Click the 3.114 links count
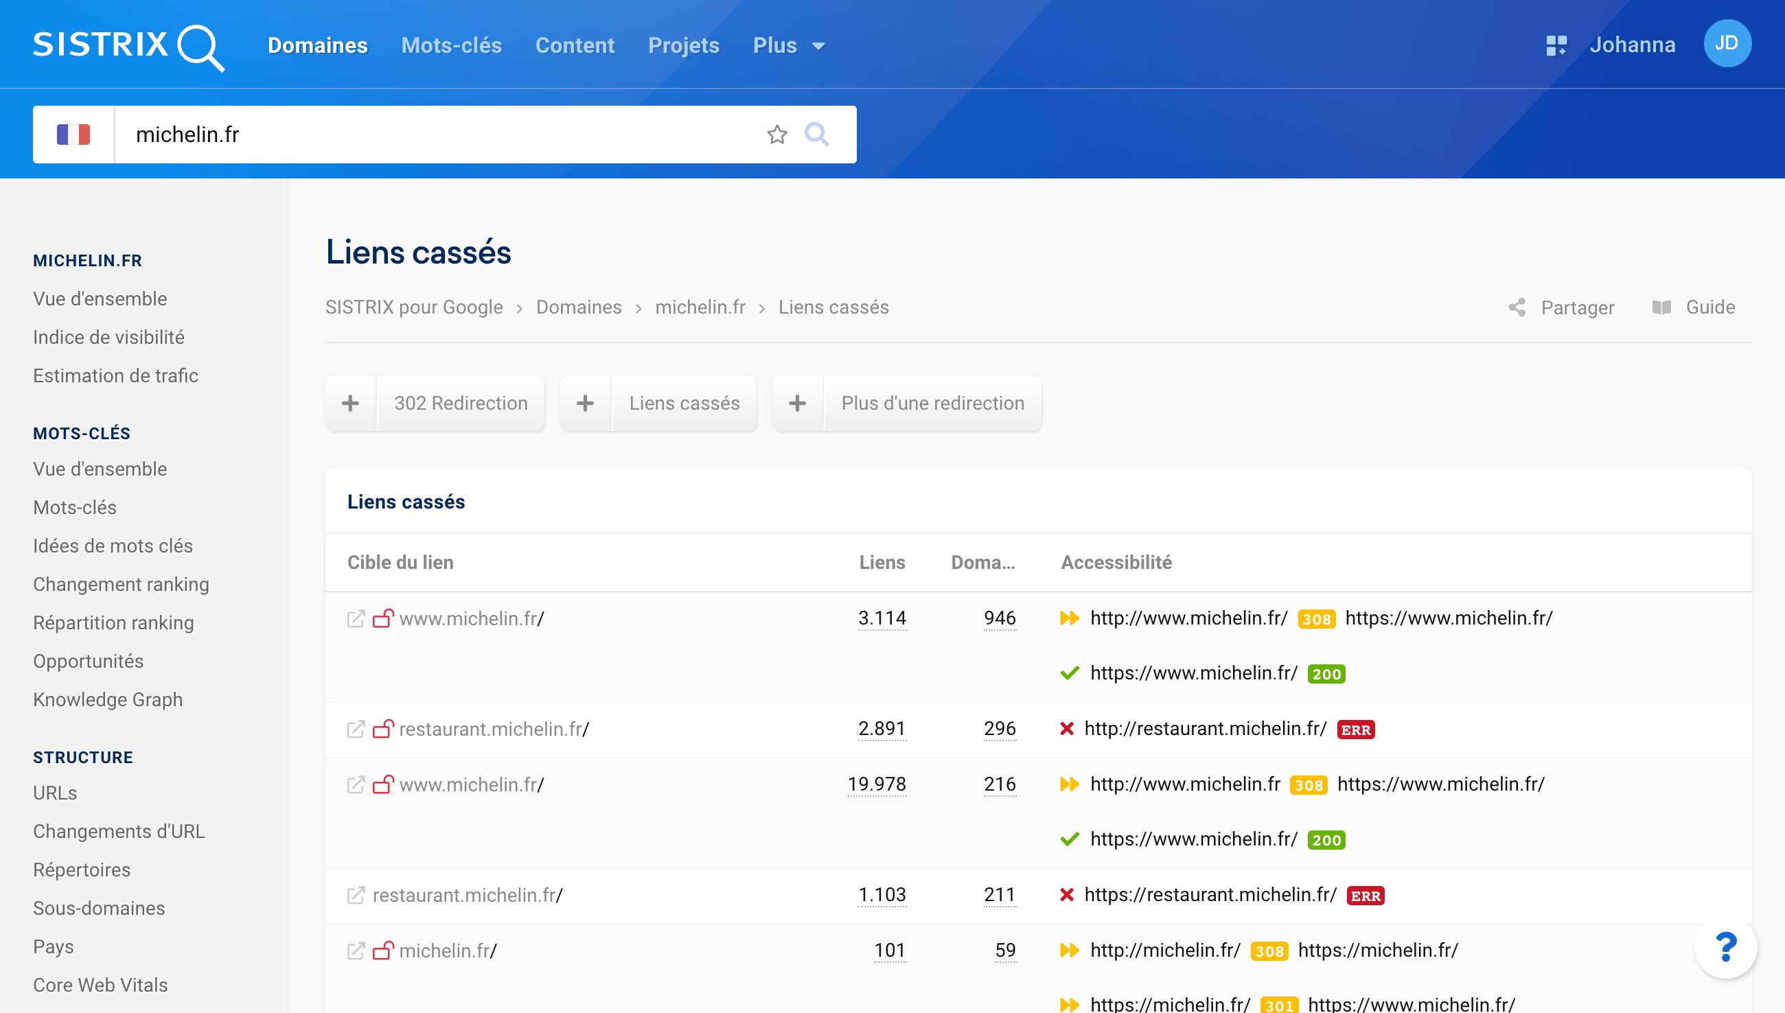Image resolution: width=1785 pixels, height=1013 pixels. [x=882, y=618]
